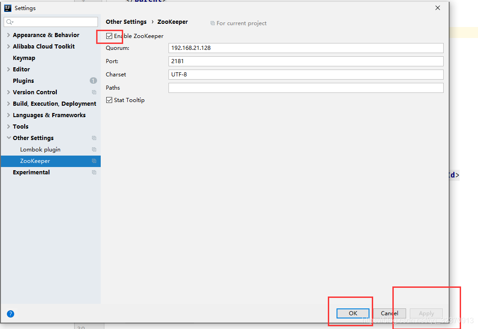Collapse the Other Settings section
478x329 pixels.
(x=9, y=138)
